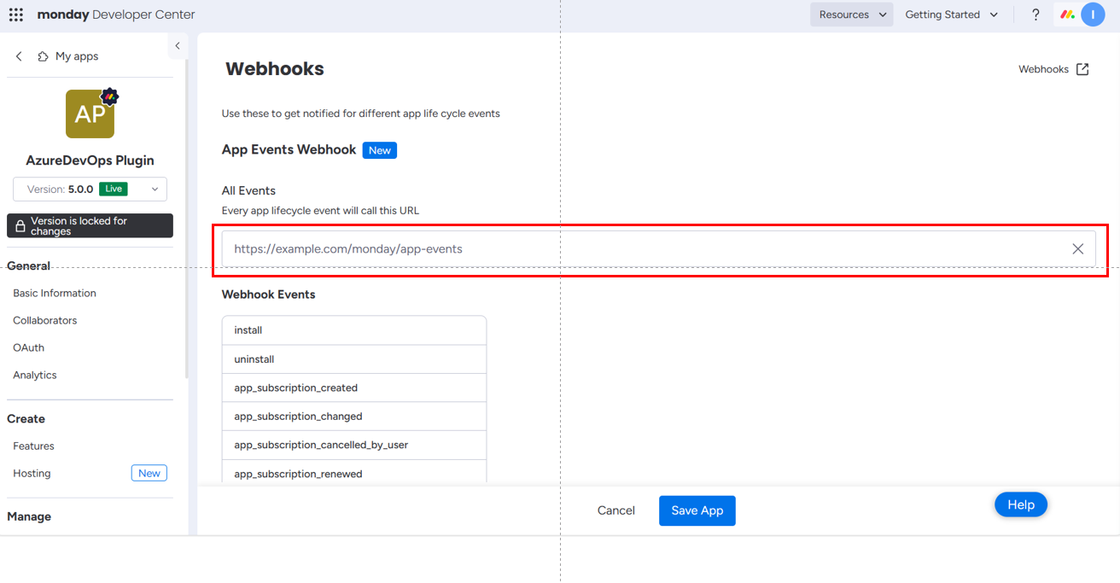Open the Webhooks documentation link
The width and height of the screenshot is (1120, 583).
[x=1043, y=69]
